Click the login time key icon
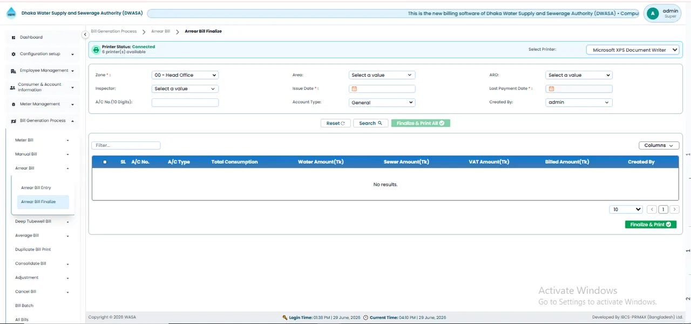Viewport: 691px width, 324px height. click(x=285, y=318)
